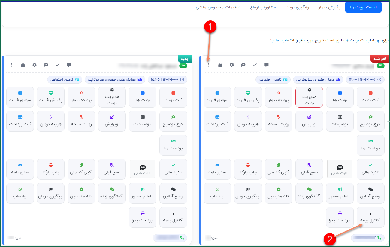Toggle the lock icon on the new card

(x=23, y=65)
